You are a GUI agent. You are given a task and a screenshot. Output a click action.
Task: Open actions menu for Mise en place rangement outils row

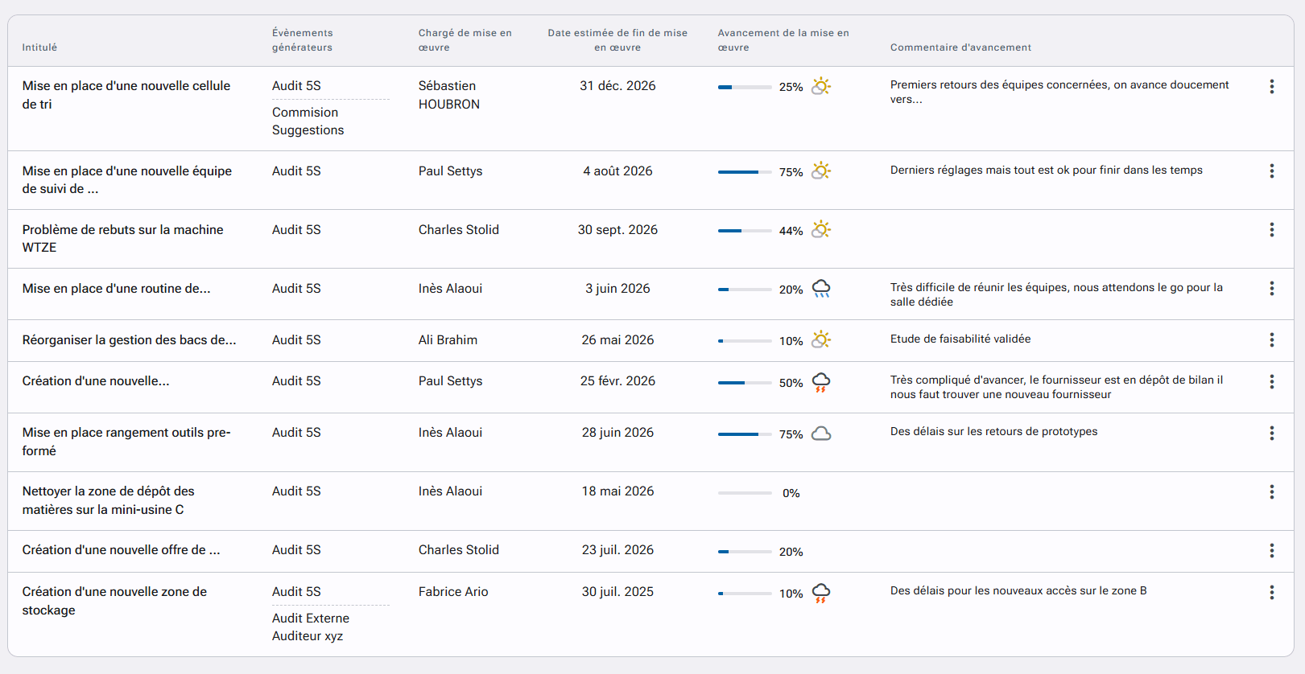click(1271, 433)
